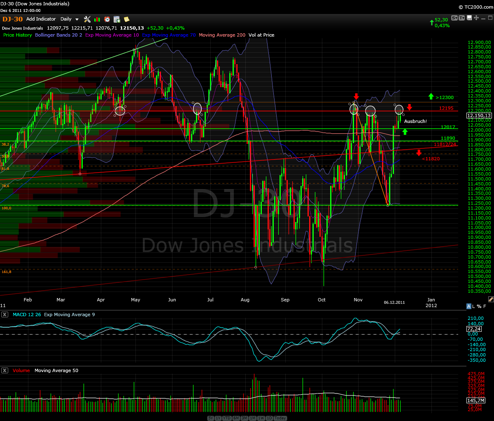The image size is (494, 421).
Task: Click Add Indicator in the top toolbar
Action: (x=41, y=19)
